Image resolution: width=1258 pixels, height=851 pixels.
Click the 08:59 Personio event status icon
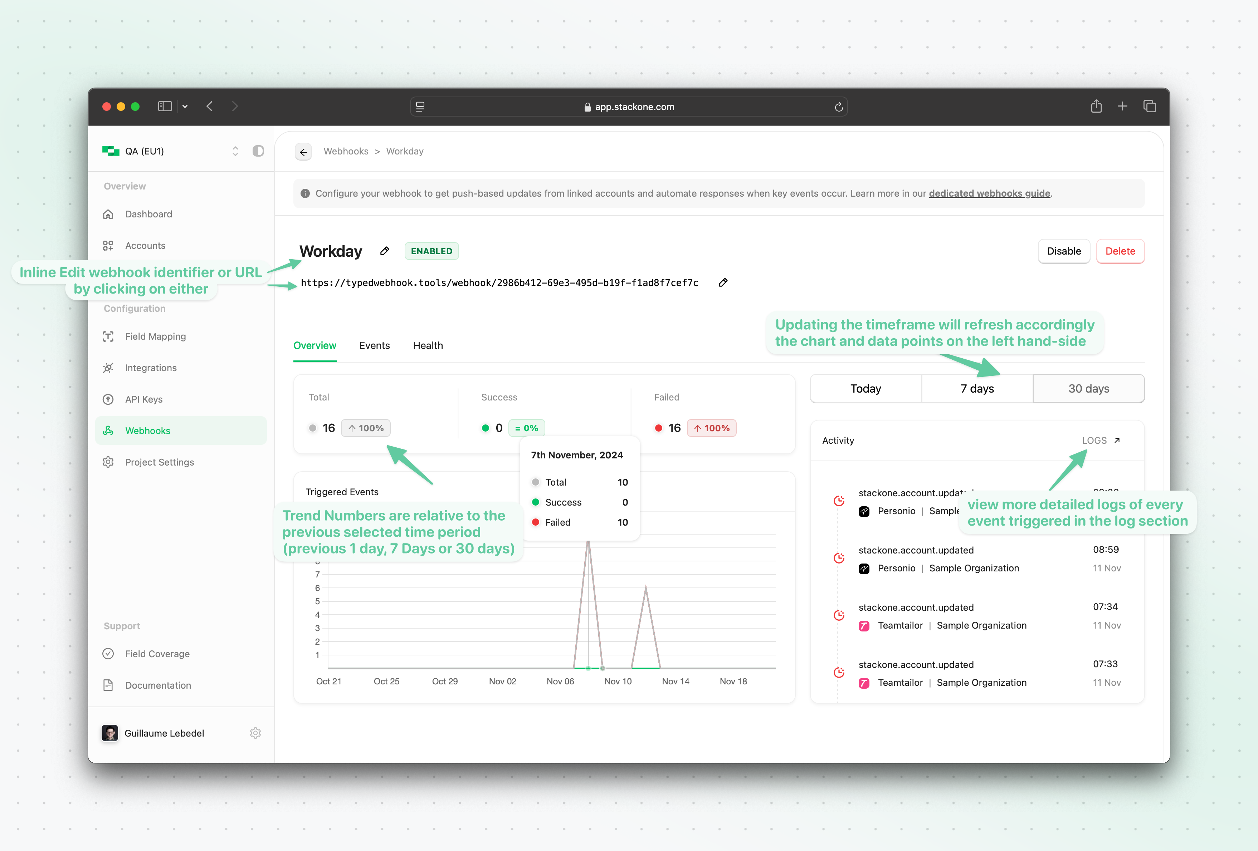pos(839,558)
